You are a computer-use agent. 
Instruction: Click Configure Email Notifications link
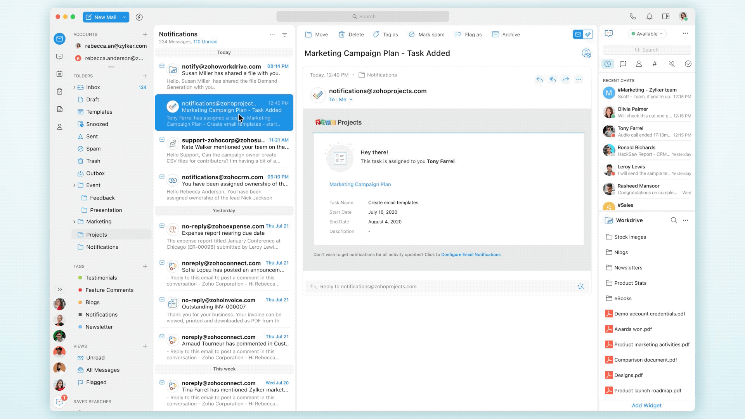coord(471,255)
